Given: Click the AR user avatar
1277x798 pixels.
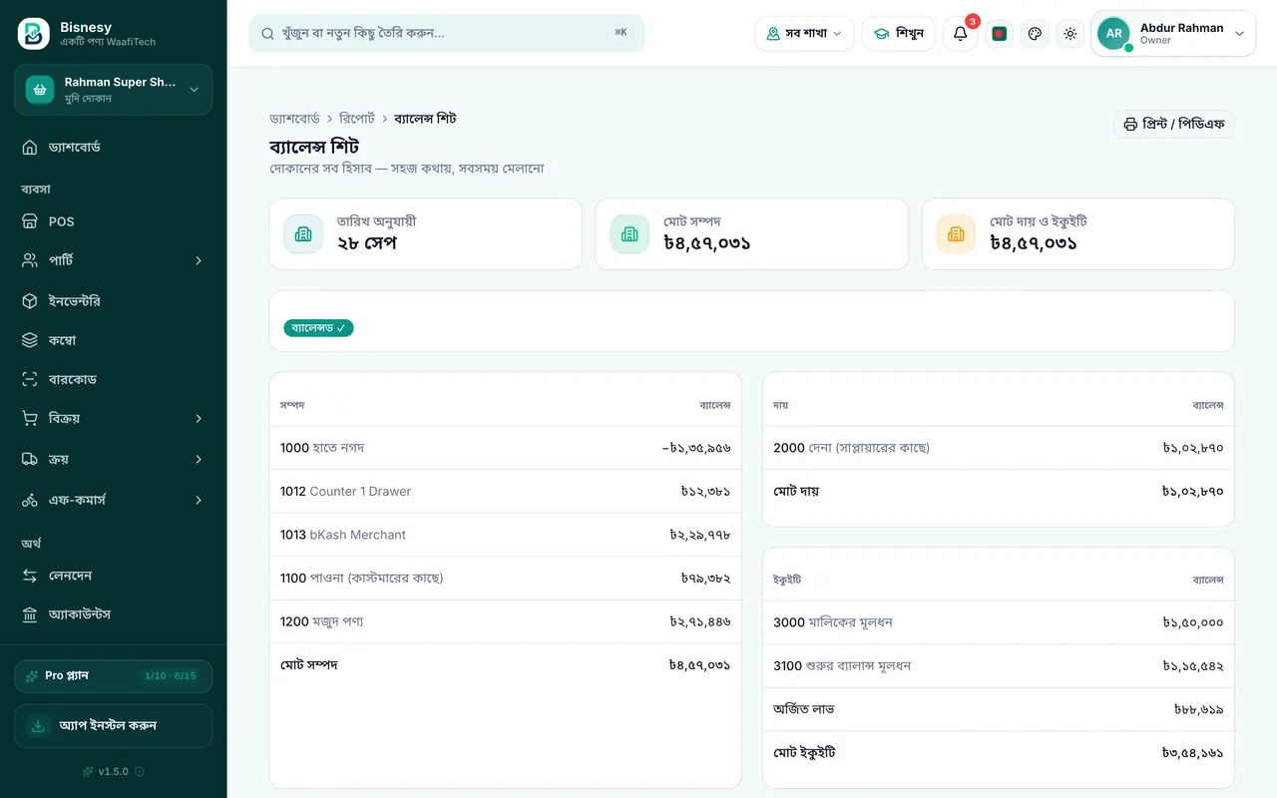Looking at the screenshot, I should pos(1114,34).
